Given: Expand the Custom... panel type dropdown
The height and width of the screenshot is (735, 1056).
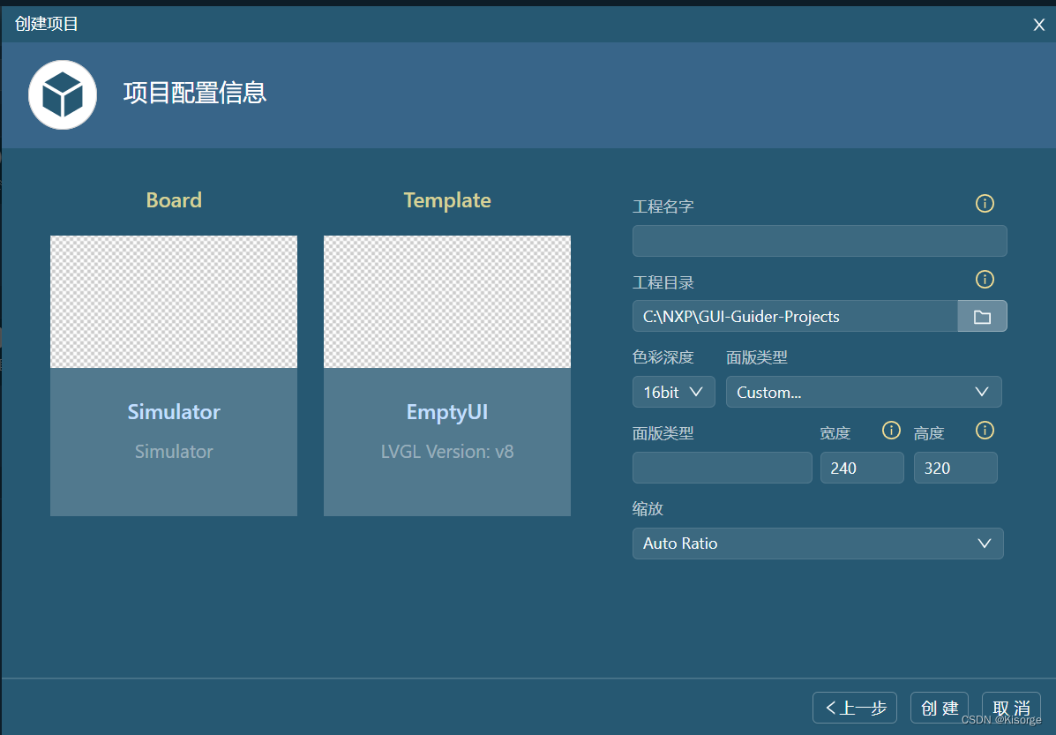Looking at the screenshot, I should pos(864,392).
